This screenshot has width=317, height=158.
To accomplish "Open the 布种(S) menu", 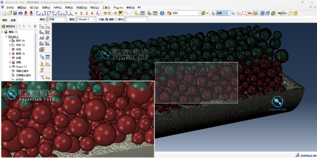I will [58, 8].
